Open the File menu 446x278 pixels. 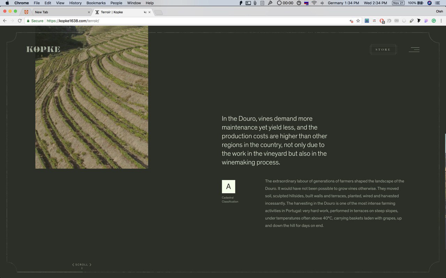pos(37,3)
